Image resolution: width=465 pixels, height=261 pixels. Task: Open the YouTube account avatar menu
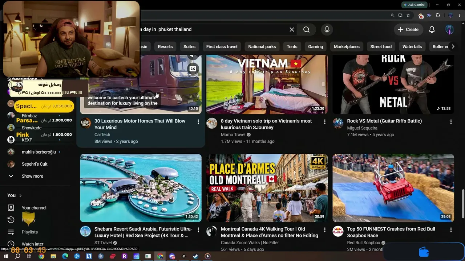tap(450, 29)
